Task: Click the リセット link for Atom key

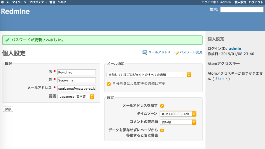Action: 221,78
